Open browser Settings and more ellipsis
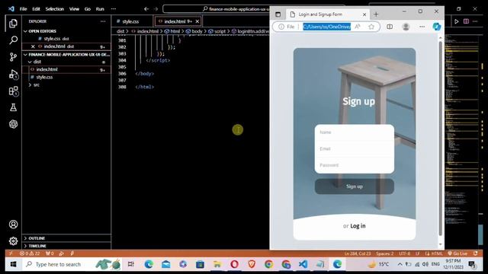Screen dimensions: 488x274 pyautogui.click(x=422, y=27)
